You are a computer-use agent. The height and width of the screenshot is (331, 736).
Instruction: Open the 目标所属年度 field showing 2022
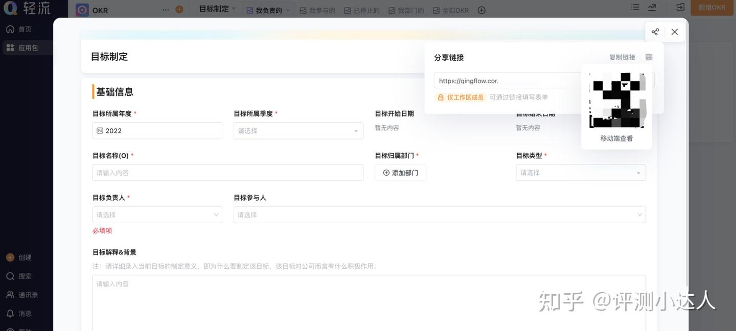coord(157,131)
